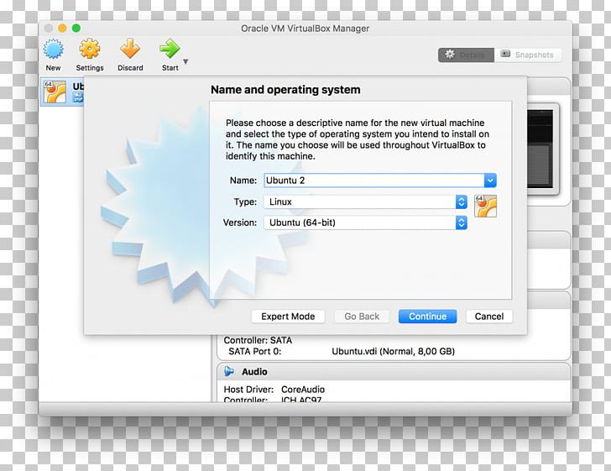Open the Settings gear icon

tap(90, 49)
